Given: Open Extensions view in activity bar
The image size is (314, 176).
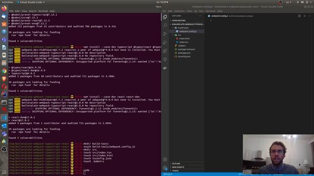Looking at the screenshot, I should click(165, 51).
